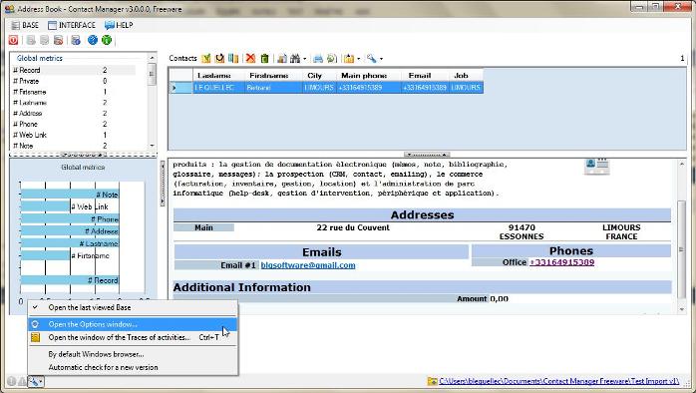Collapse the contacts grid splitter handle
696x393 pixels.
coord(427,155)
